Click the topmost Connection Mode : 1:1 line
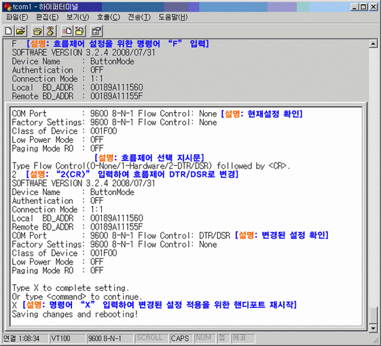The image size is (381, 346). (57, 79)
